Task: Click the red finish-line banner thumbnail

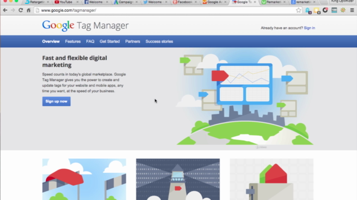Action: pos(84,179)
